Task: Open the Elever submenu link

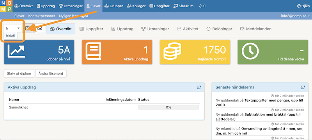Action: coord(19,16)
